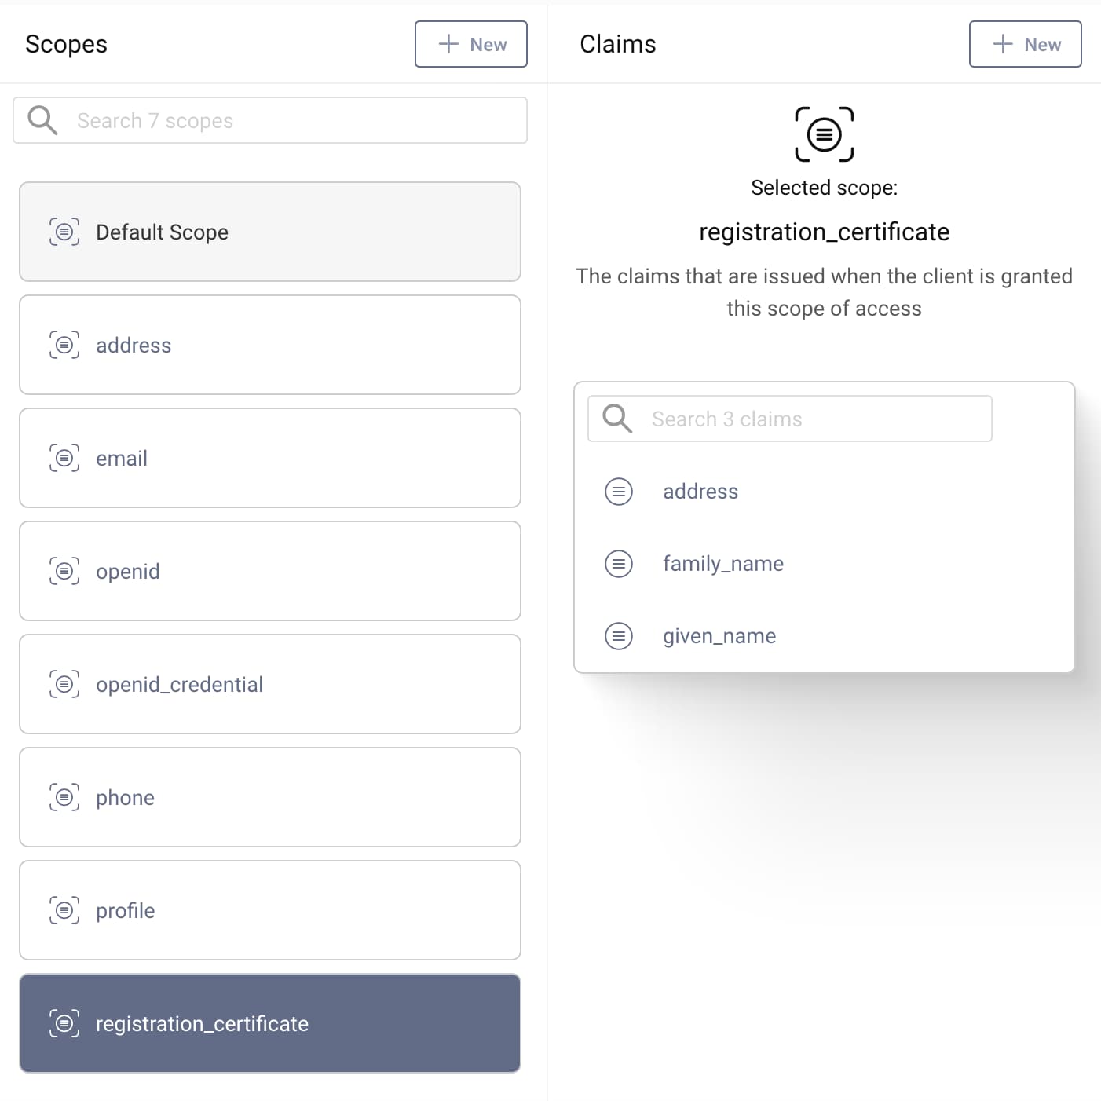Select the Default Scope entry
Screen dimensions: 1101x1101
click(x=270, y=232)
